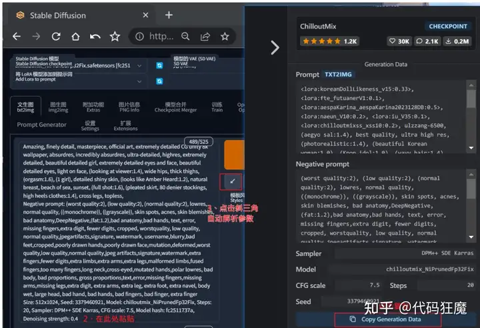Click the Prompt box scroll-up arrow
This screenshot has width=480, height=328.
tap(471, 85)
